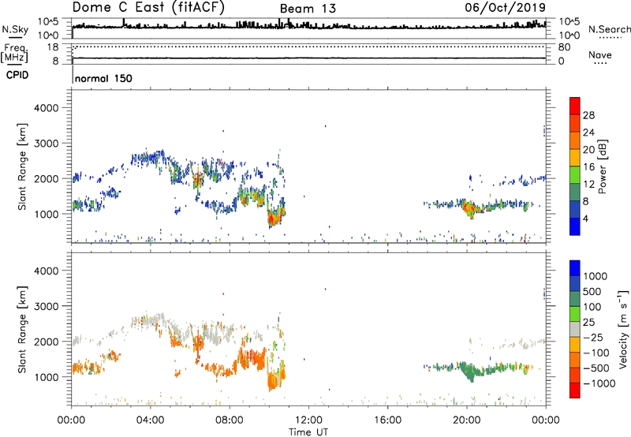
Task: Click the '28' label on the Power scale
Action: coord(588,115)
